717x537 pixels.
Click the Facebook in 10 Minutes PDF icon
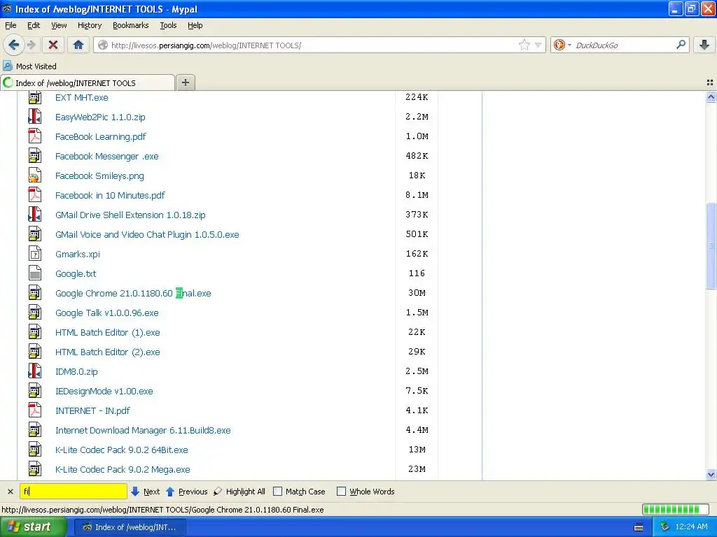pos(35,196)
